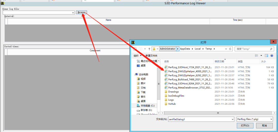
Task: Select PerfLog_DWGZipHelper_4000 file name
Action: coord(190,72)
